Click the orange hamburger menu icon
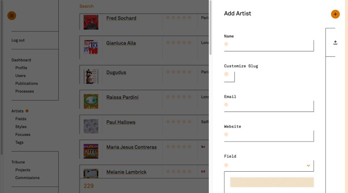Image resolution: width=348 pixels, height=193 pixels. point(12,16)
